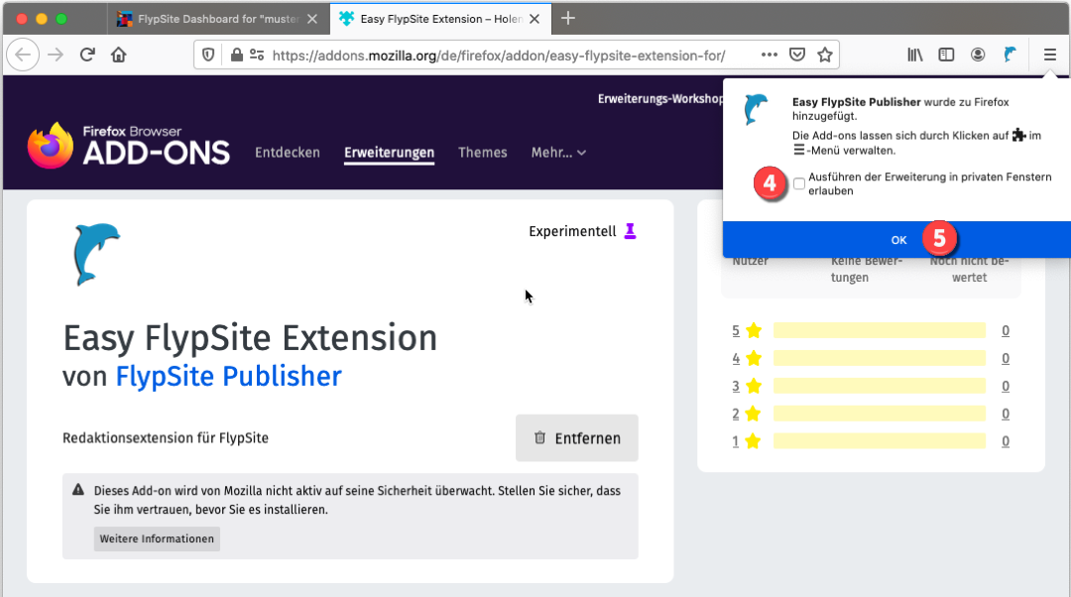This screenshot has width=1071, height=597.
Task: Click the dolphin add-on icon on page
Action: pyautogui.click(x=96, y=254)
